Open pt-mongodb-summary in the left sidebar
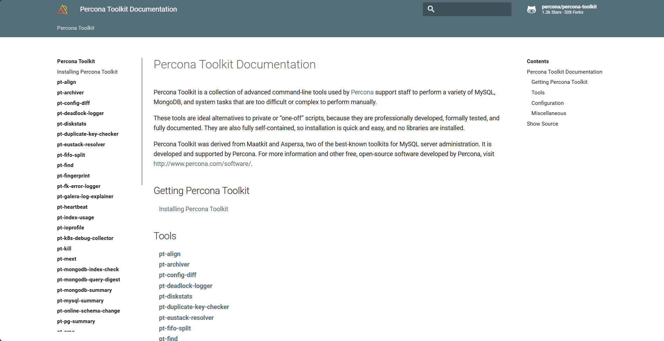664x341 pixels. point(84,290)
